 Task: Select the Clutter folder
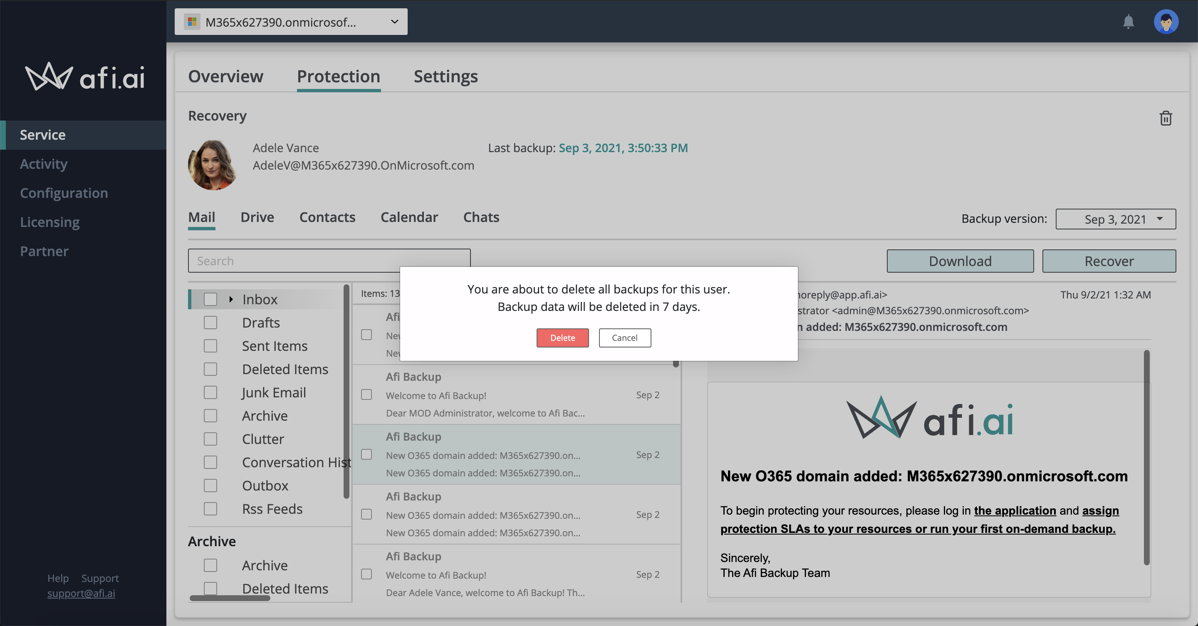pos(263,439)
